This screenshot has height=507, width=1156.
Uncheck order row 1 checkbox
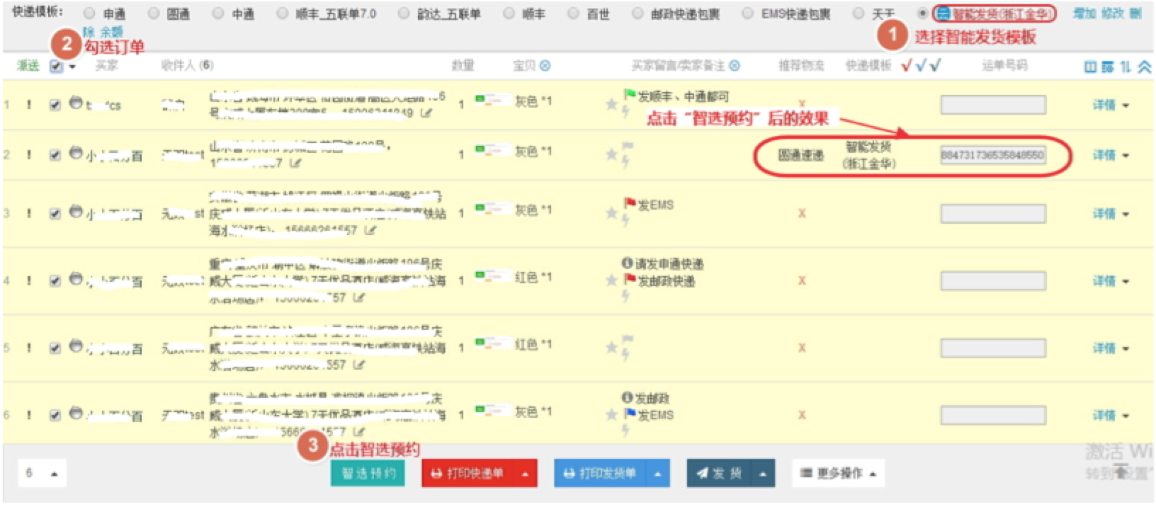[x=55, y=105]
